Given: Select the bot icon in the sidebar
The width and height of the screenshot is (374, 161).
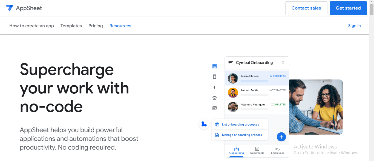Looking at the screenshot, I should [214, 98].
